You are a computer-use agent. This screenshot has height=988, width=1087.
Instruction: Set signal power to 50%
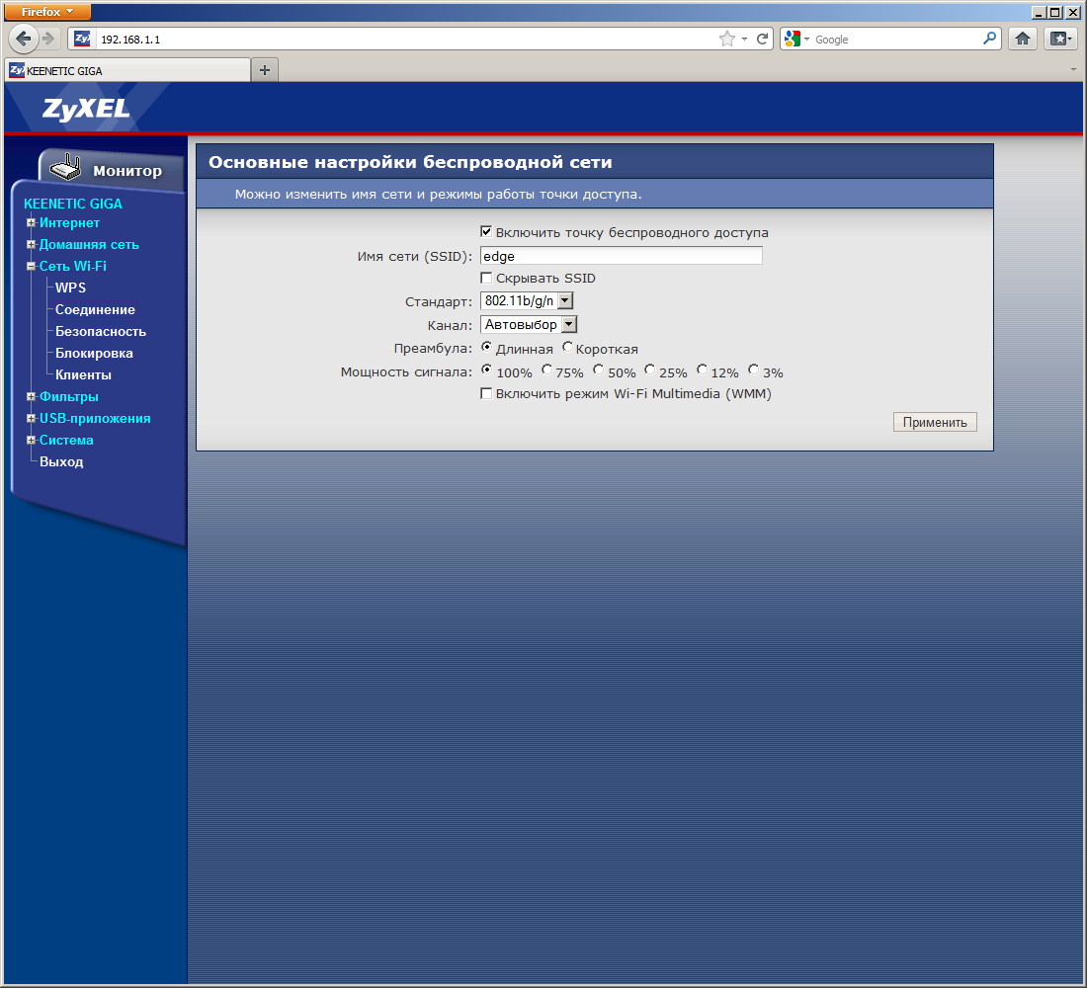[x=598, y=370]
